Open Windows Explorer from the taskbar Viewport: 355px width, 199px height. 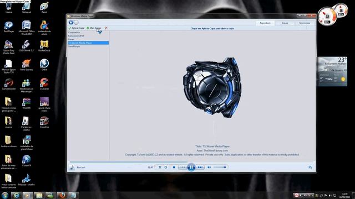pyautogui.click(x=39, y=195)
